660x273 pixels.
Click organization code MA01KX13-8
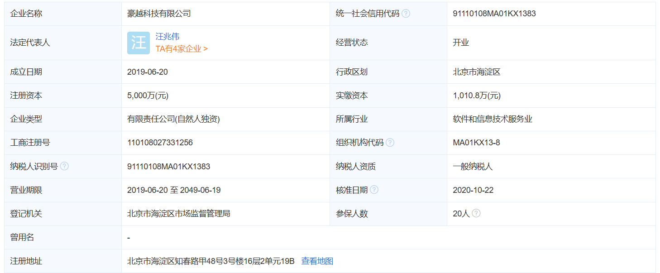click(x=476, y=143)
